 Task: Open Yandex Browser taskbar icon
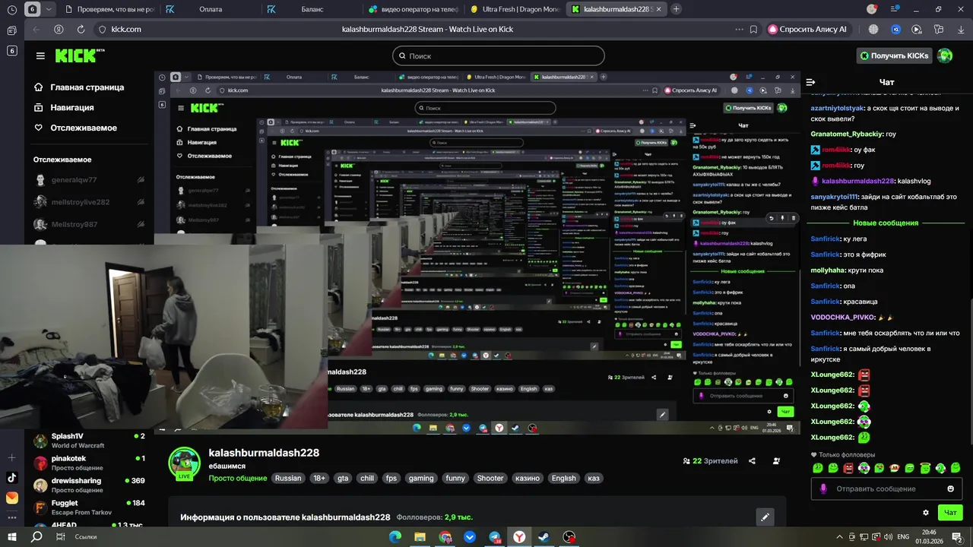click(x=519, y=537)
